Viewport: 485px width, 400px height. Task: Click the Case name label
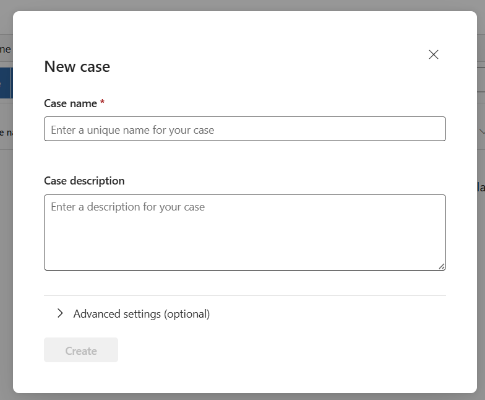[70, 103]
